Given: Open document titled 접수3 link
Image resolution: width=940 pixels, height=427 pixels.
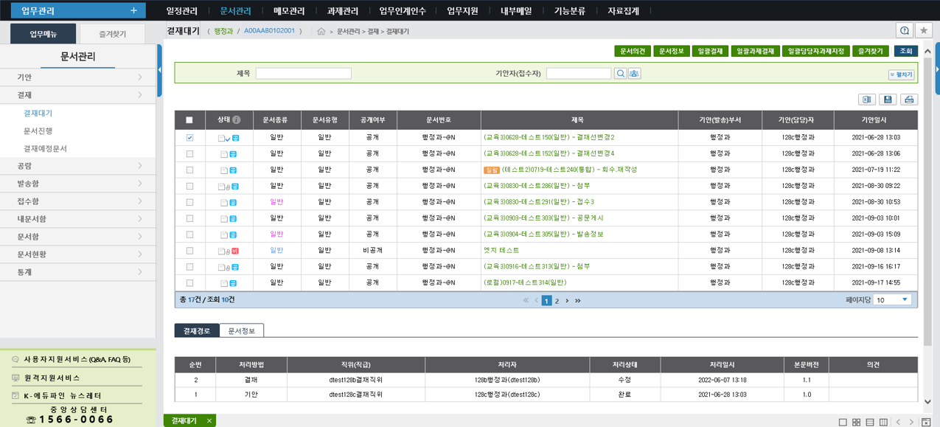Looking at the screenshot, I should [x=538, y=202].
